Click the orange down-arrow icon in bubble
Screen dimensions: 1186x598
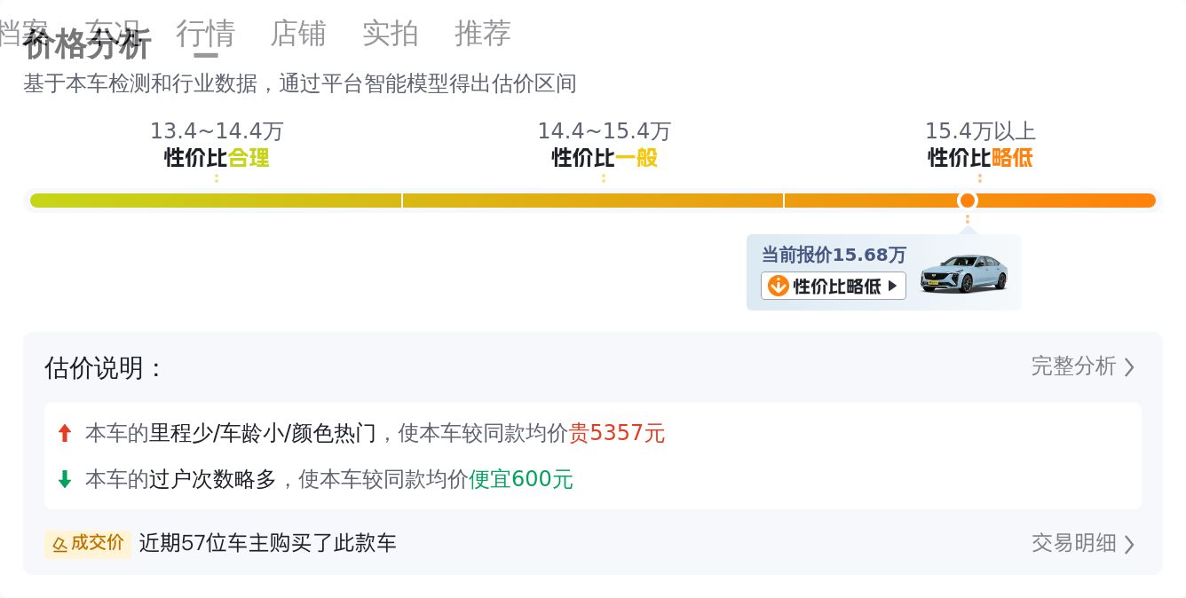778,286
